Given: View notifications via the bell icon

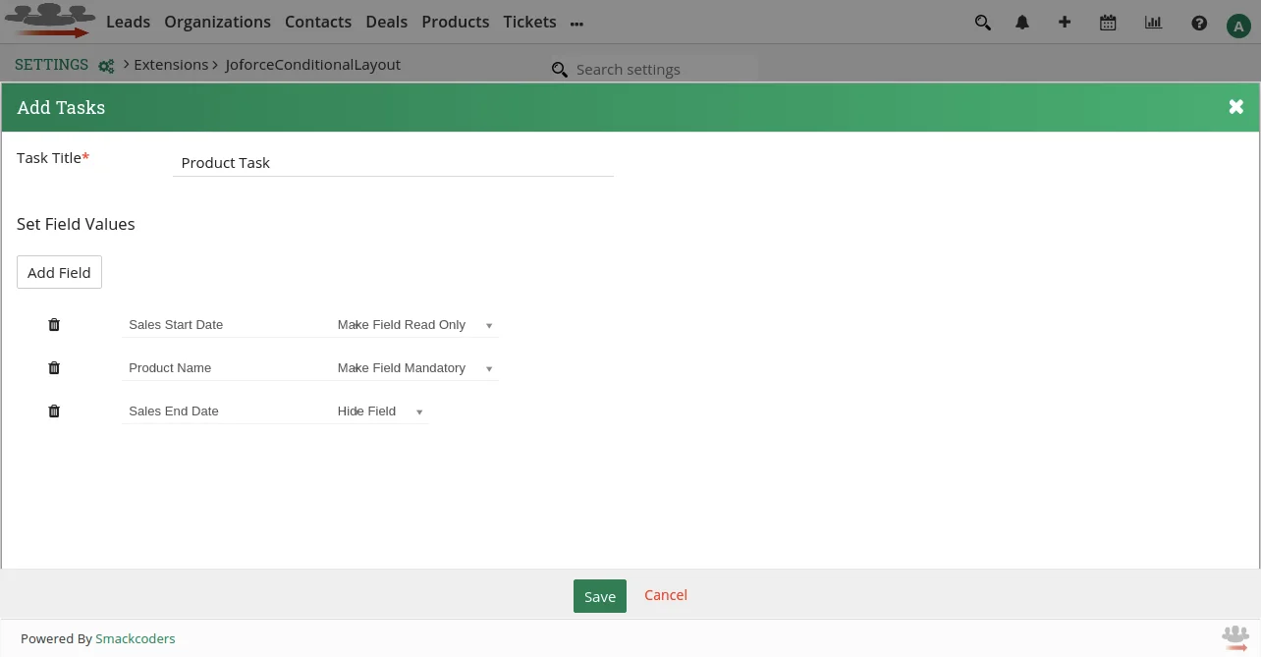Looking at the screenshot, I should 1021,23.
